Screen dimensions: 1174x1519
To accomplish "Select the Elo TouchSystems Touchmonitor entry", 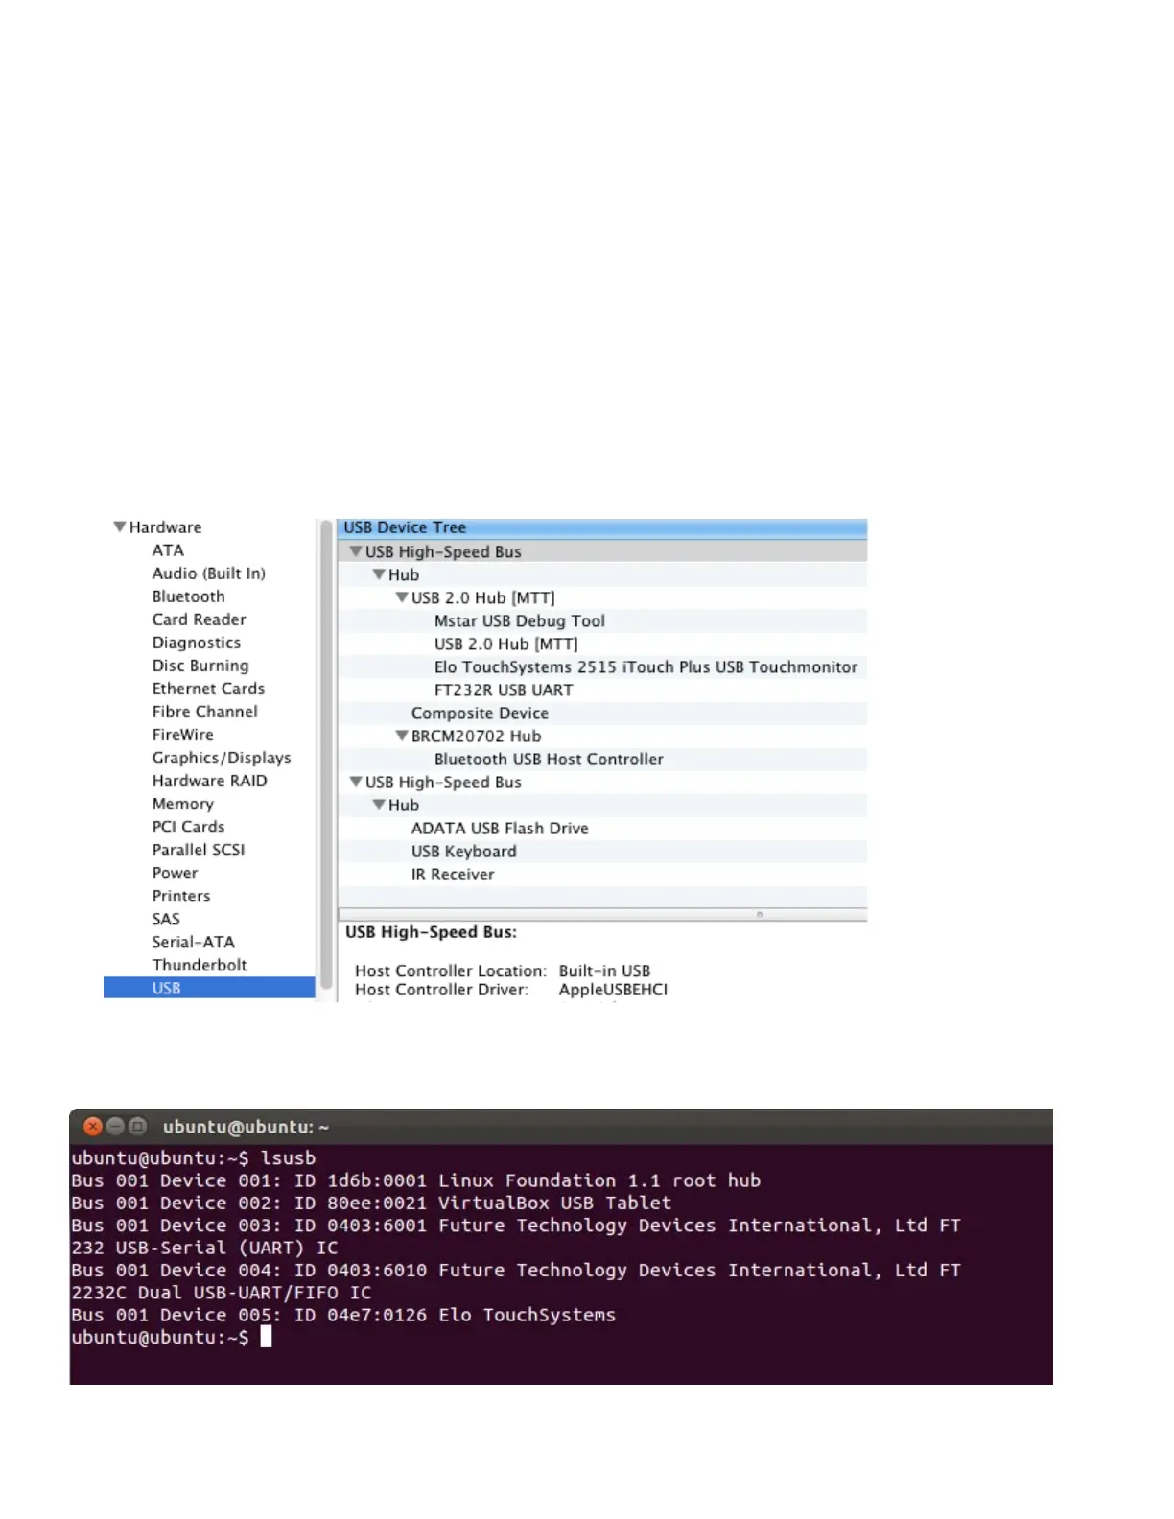I will pos(646,666).
